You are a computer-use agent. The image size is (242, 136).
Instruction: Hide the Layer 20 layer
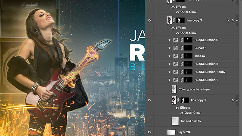pos(149,132)
